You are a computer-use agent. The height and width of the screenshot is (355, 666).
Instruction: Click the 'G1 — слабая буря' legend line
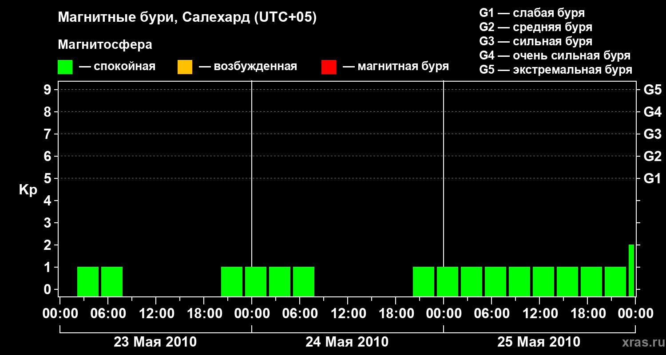pos(532,12)
